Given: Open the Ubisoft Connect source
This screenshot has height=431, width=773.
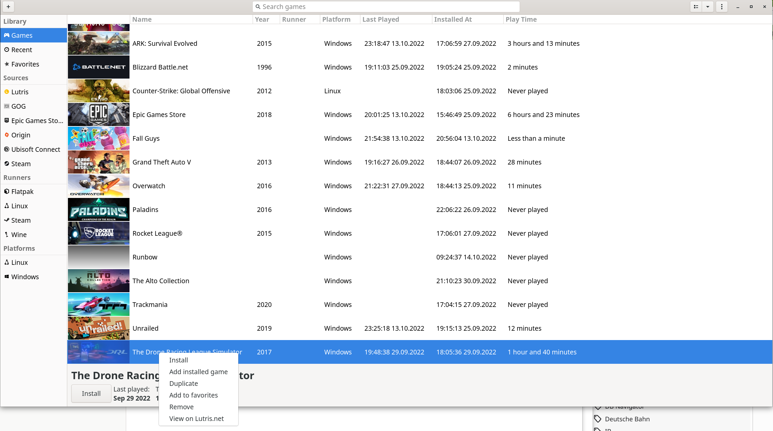Looking at the screenshot, I should [35, 149].
